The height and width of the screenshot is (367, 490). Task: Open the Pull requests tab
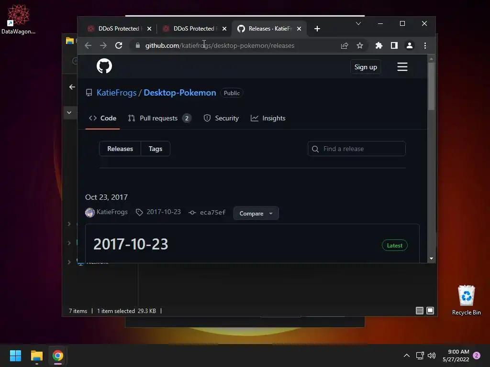(x=159, y=119)
